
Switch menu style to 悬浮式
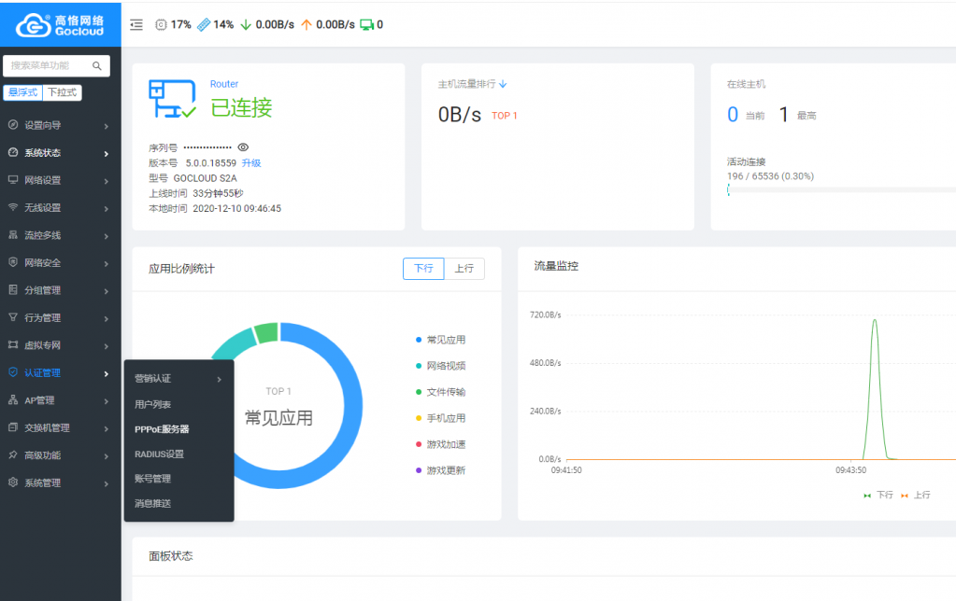coord(22,92)
